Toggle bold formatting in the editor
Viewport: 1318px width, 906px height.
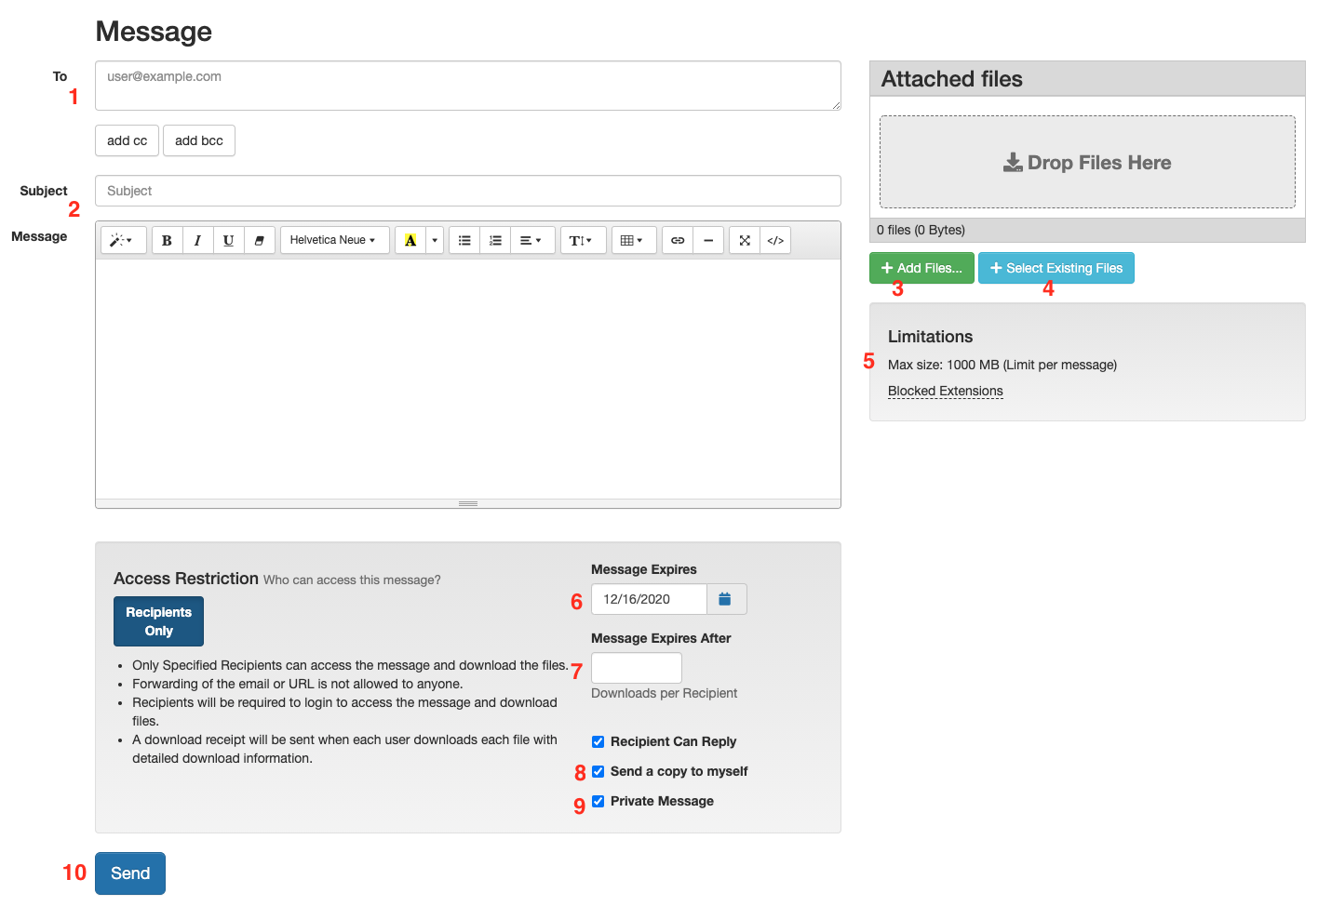[x=167, y=240]
